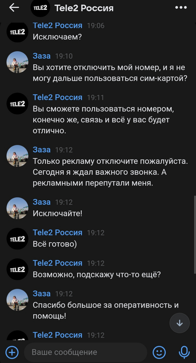Open Заза sender name at 19:10
Image resolution: width=196 pixels, height=363 pixels.
(42, 56)
